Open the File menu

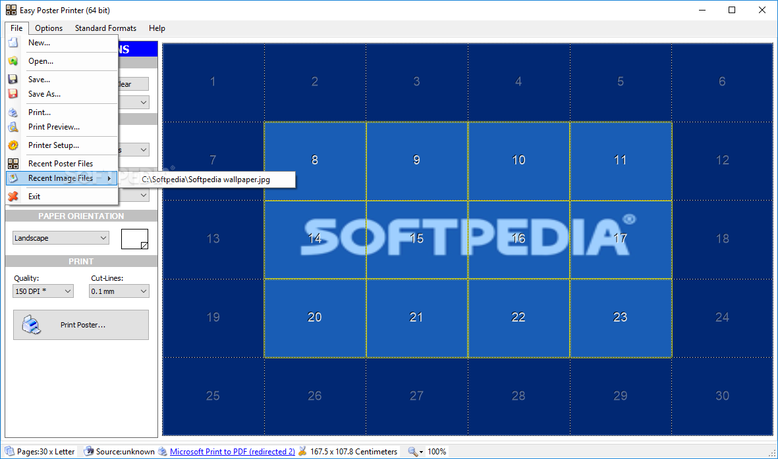[x=16, y=28]
